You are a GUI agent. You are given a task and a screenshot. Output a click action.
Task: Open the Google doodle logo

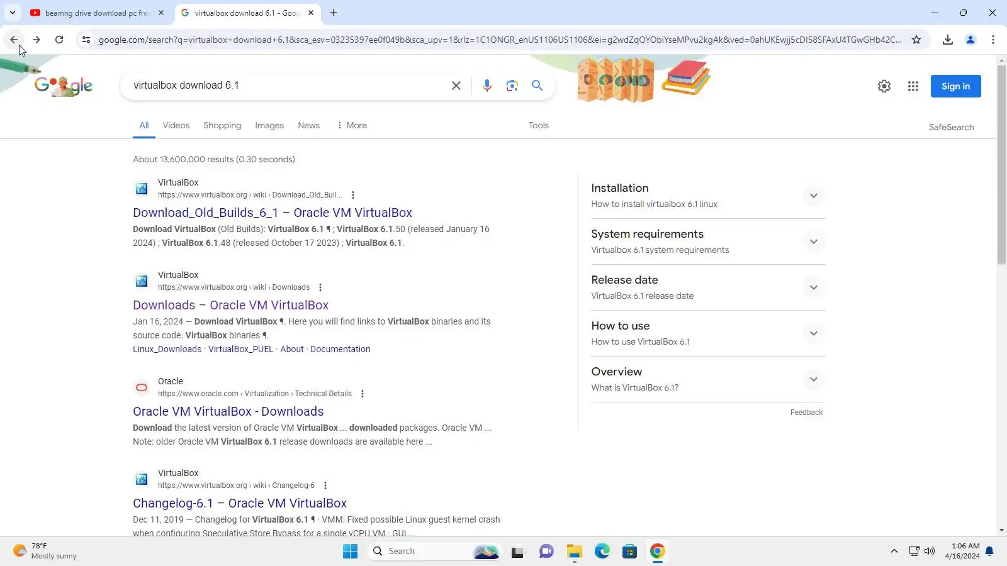(64, 86)
